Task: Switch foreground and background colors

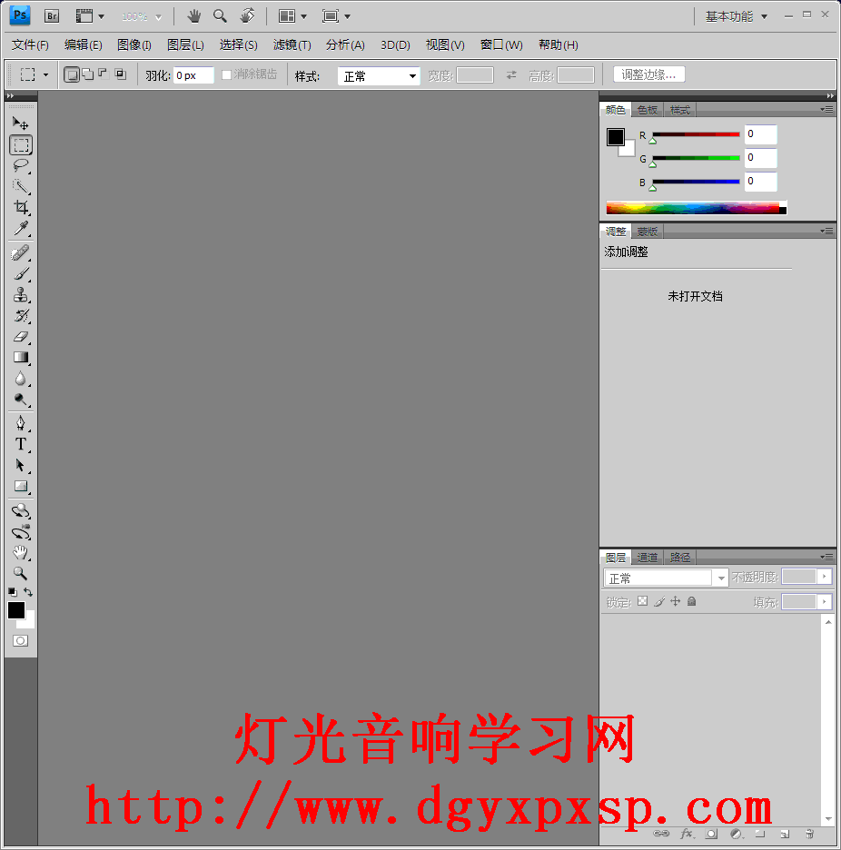Action: (29, 592)
